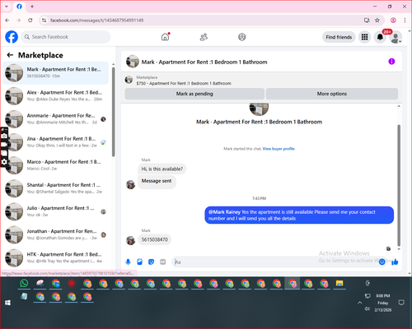Click the More options button
Viewport: 412px width, 329px height.
pos(332,94)
